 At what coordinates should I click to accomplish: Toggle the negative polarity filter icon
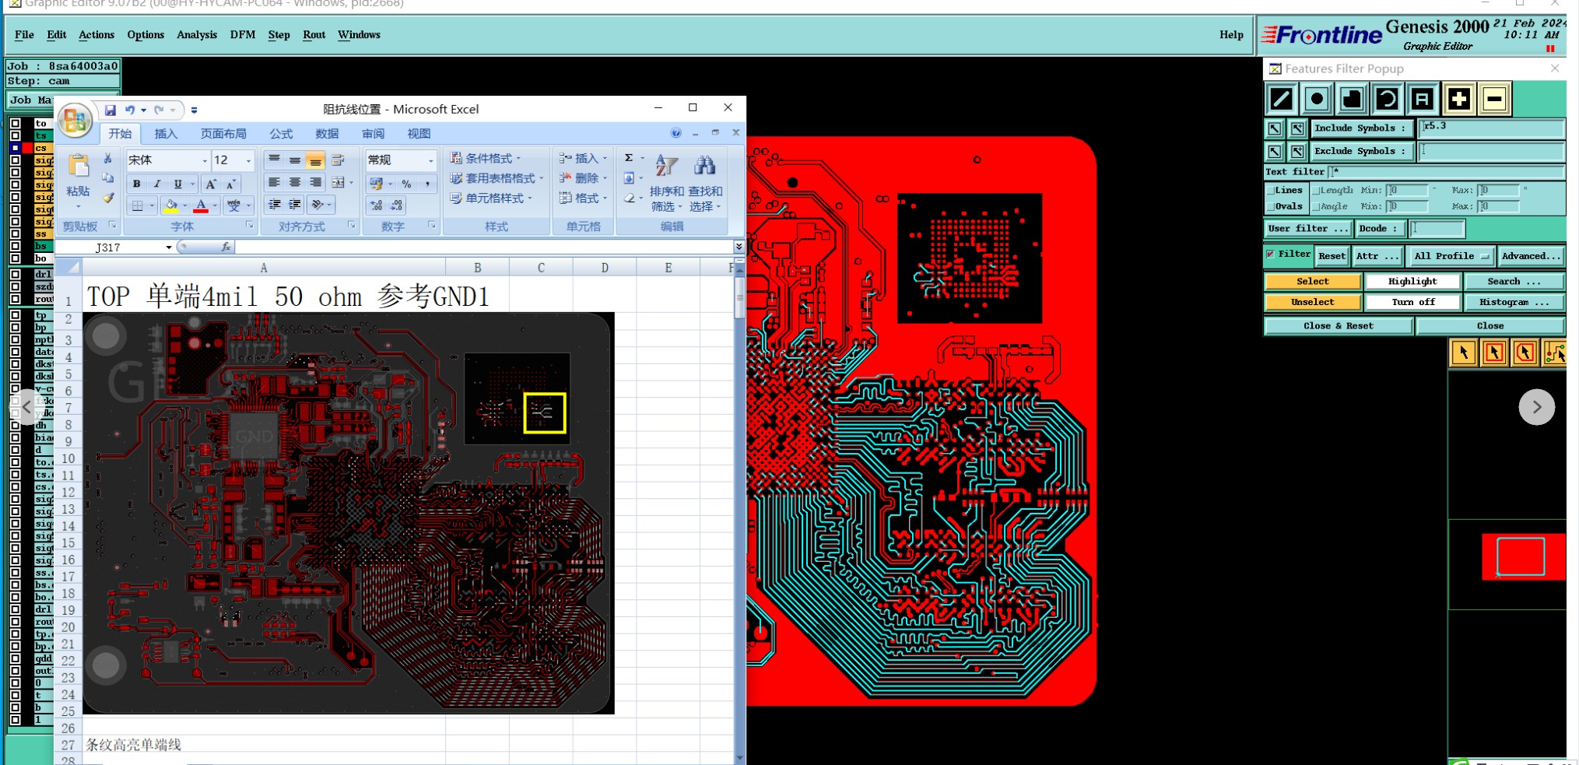(1494, 99)
